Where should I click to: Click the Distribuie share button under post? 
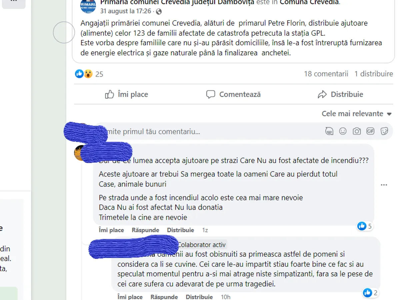[340, 94]
